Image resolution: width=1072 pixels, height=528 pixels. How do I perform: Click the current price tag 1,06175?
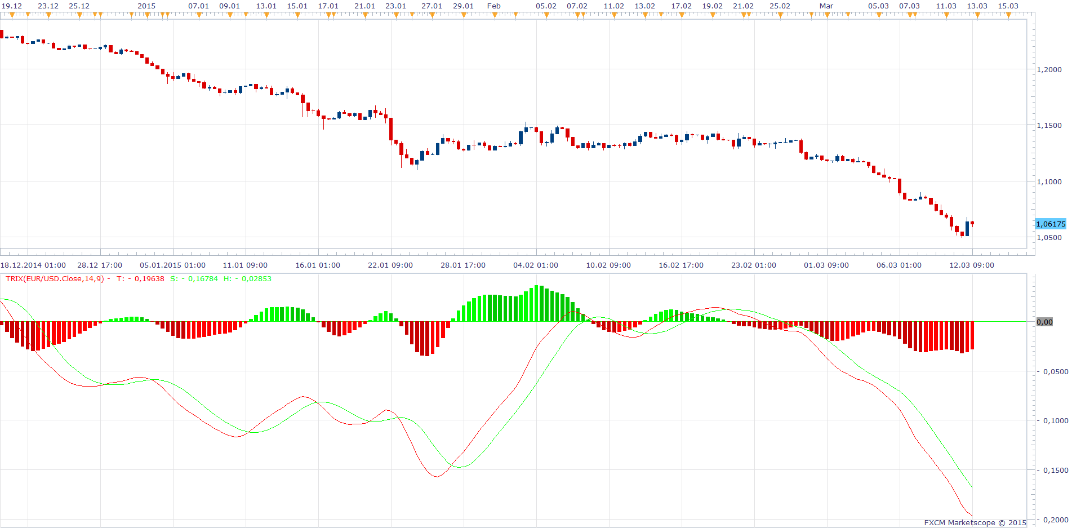click(x=1051, y=224)
